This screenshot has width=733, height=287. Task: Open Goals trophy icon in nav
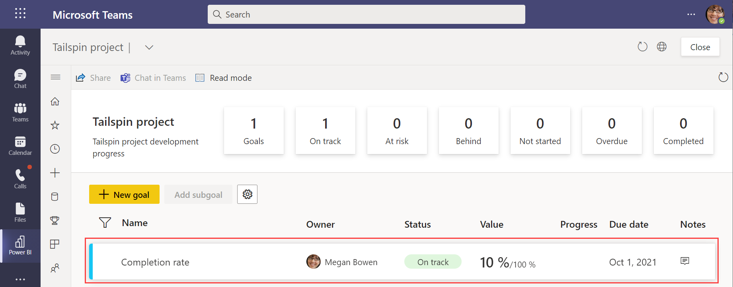coord(55,220)
